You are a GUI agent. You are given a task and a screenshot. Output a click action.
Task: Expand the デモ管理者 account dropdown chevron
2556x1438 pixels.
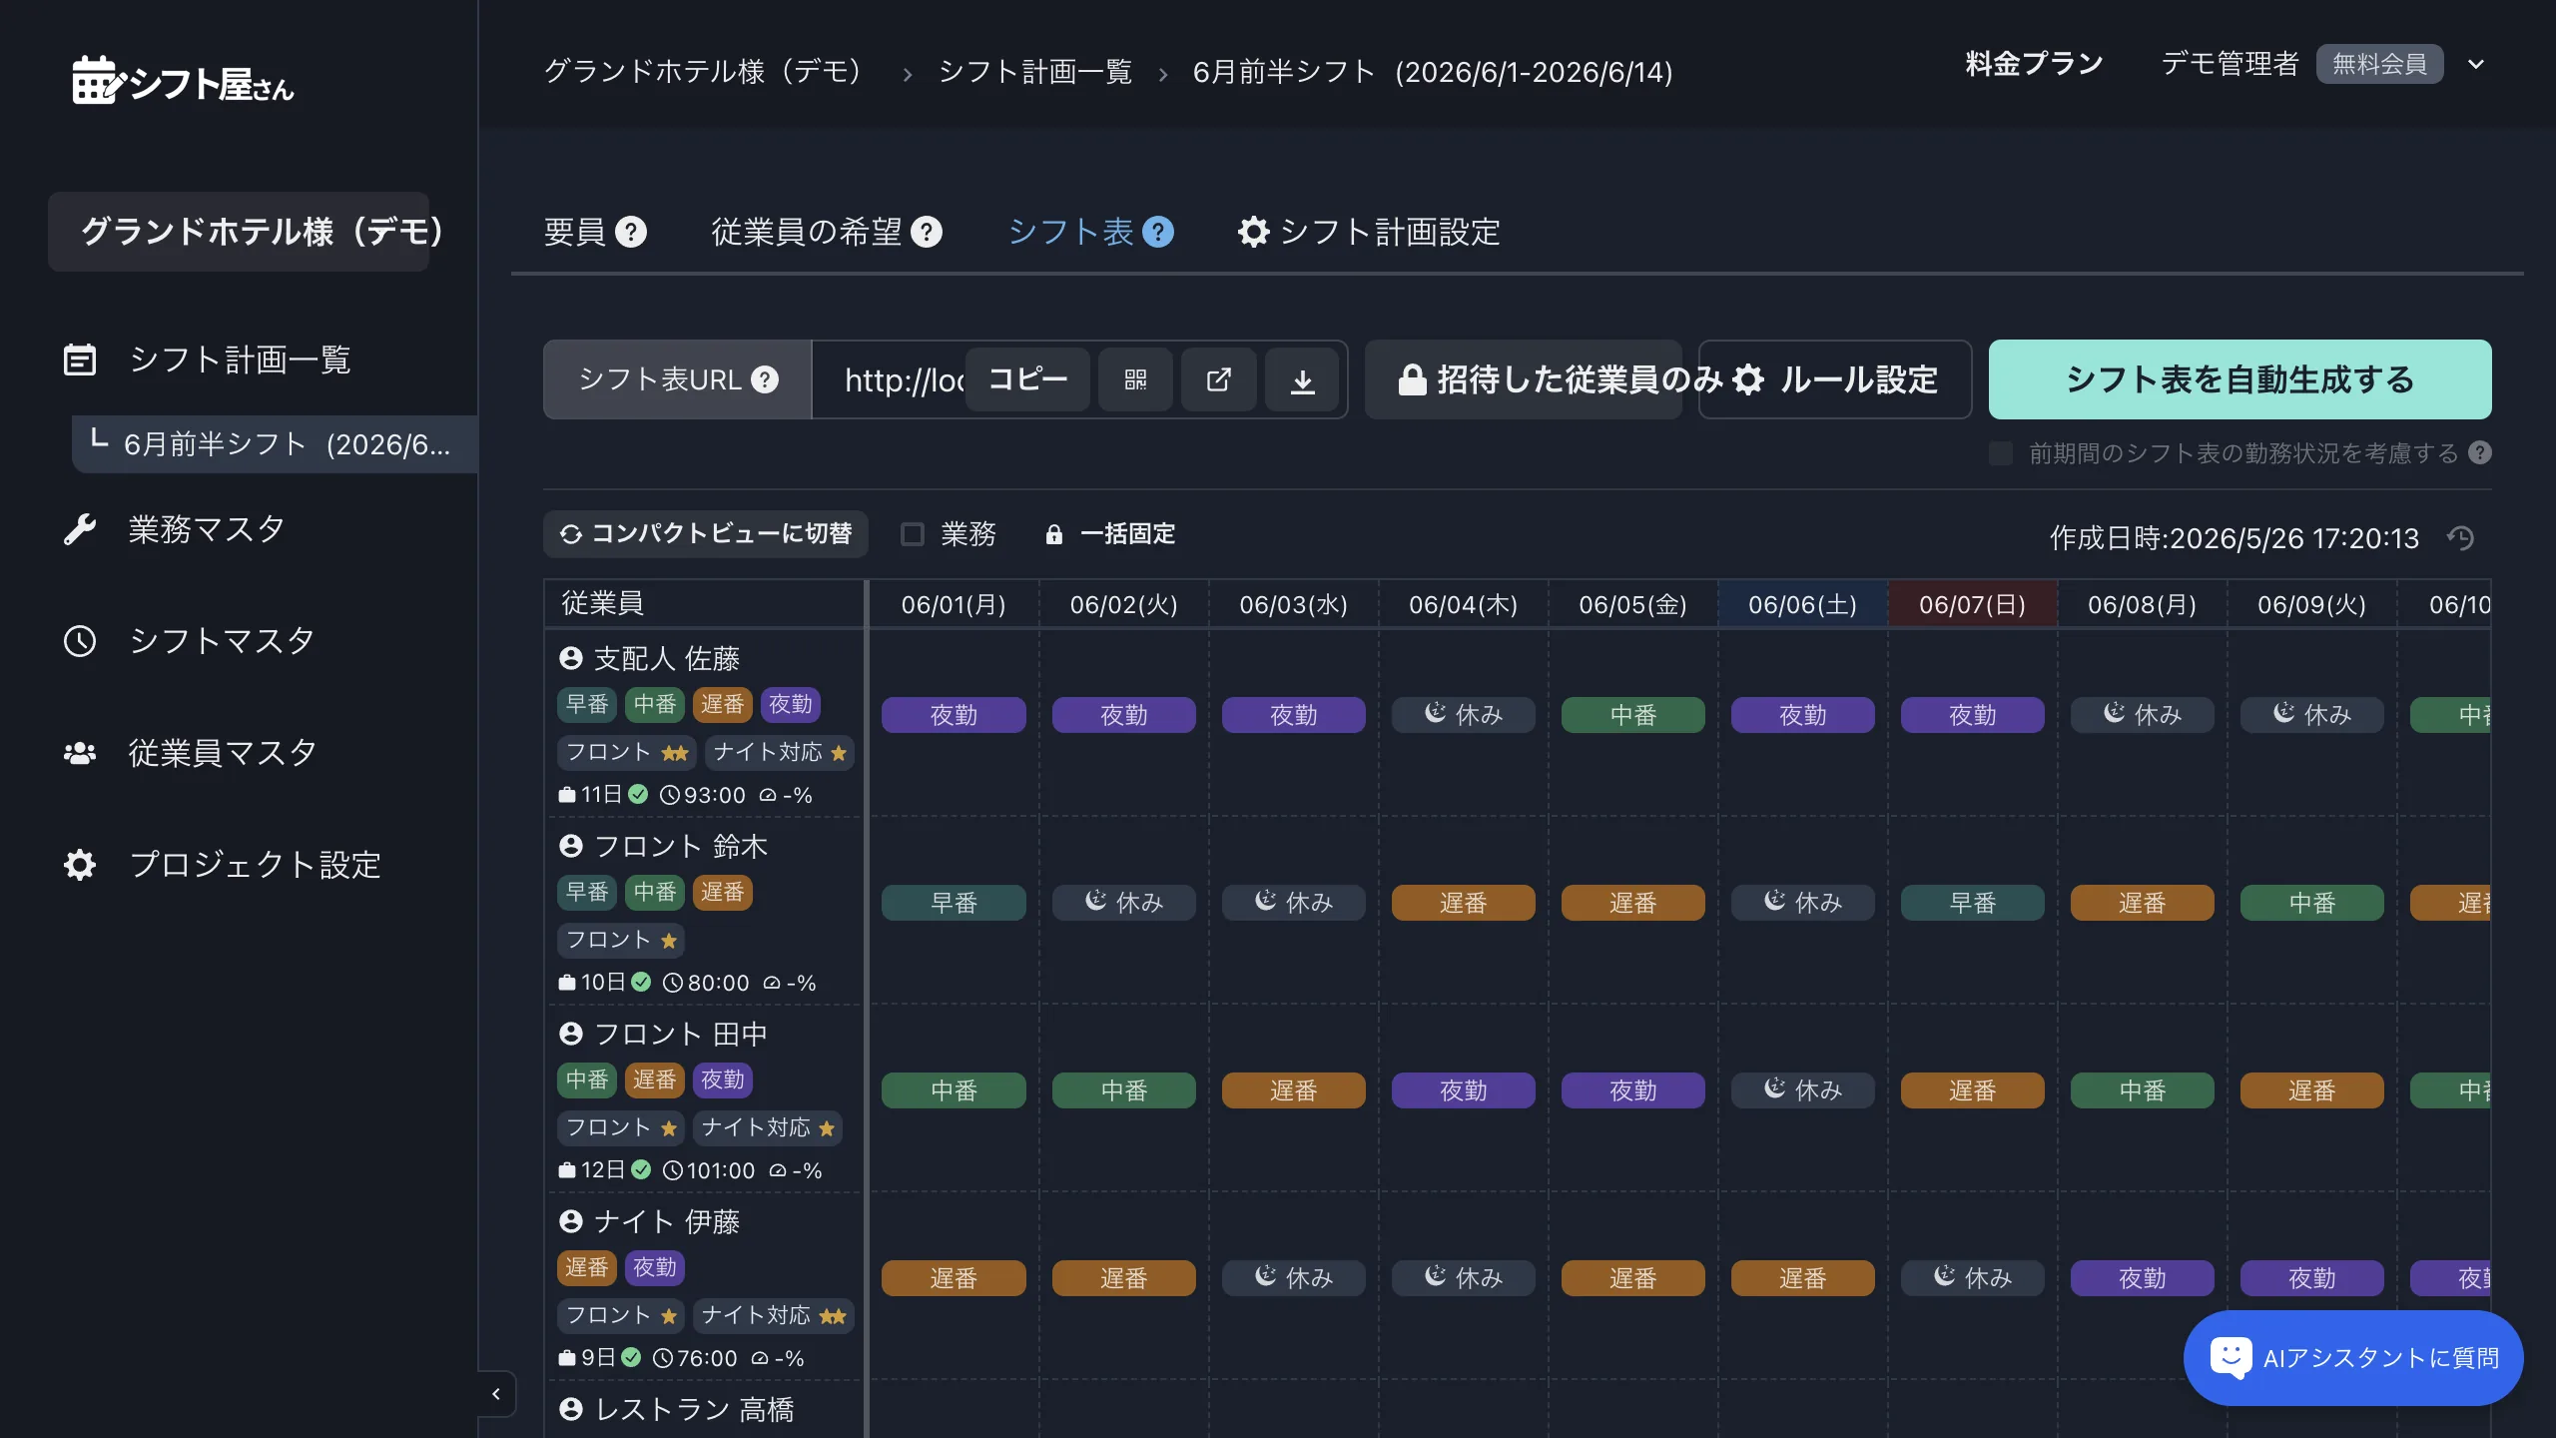click(x=2476, y=64)
